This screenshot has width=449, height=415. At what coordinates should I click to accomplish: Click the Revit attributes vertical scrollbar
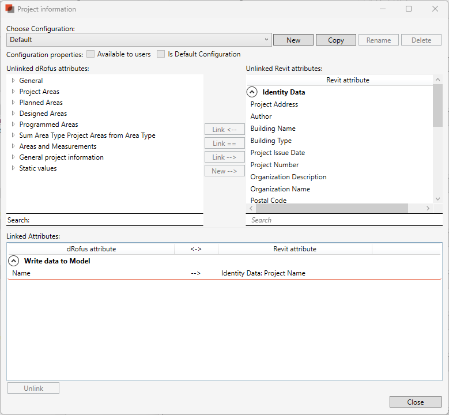437,144
